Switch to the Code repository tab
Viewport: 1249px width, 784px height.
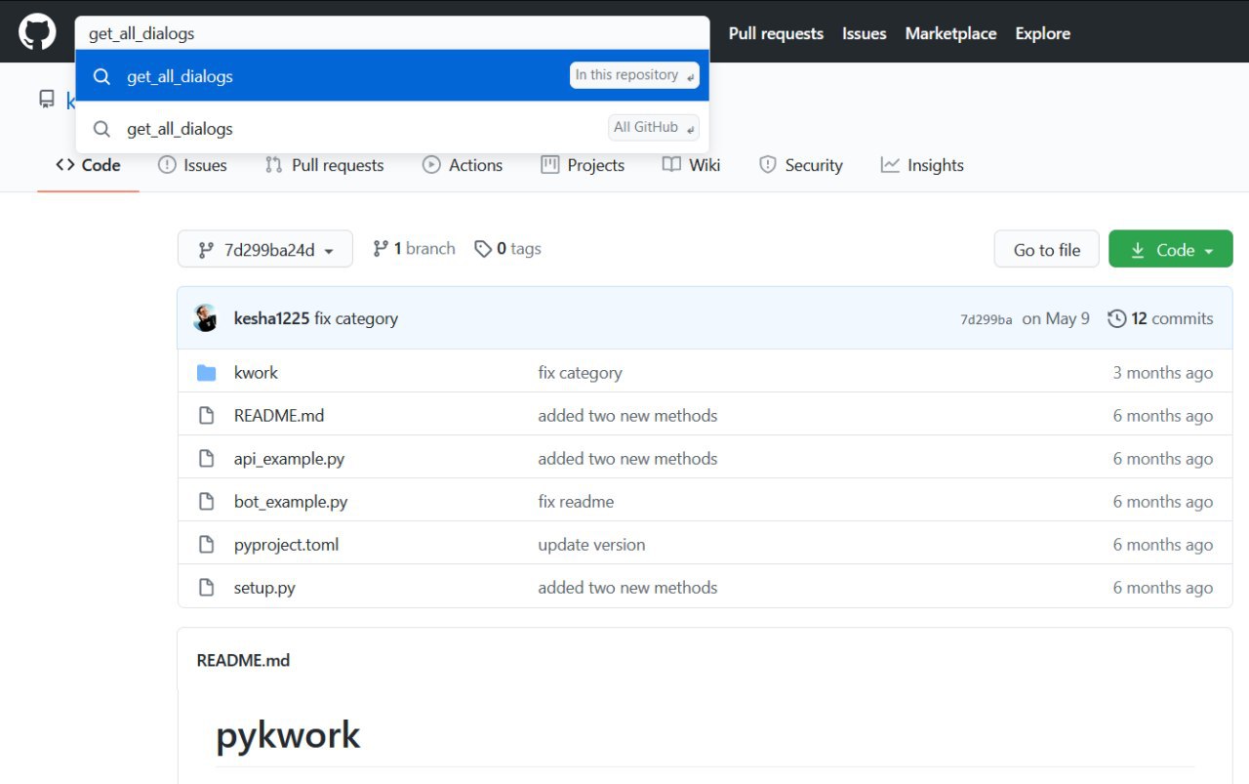pos(89,165)
